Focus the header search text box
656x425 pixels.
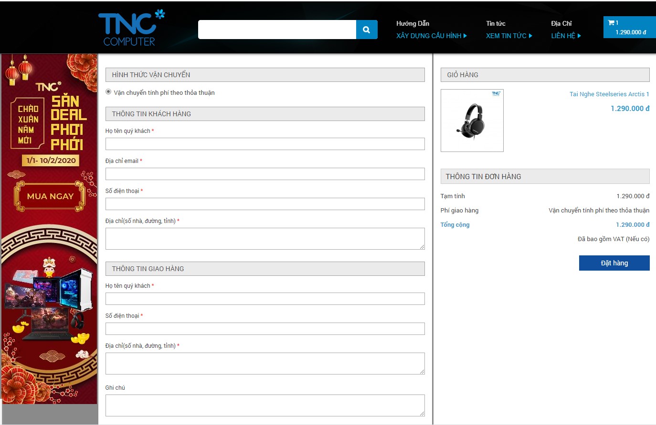pyautogui.click(x=277, y=30)
